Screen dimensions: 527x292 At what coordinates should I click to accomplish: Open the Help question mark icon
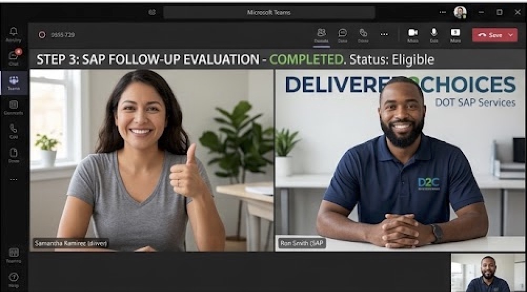coord(14,280)
